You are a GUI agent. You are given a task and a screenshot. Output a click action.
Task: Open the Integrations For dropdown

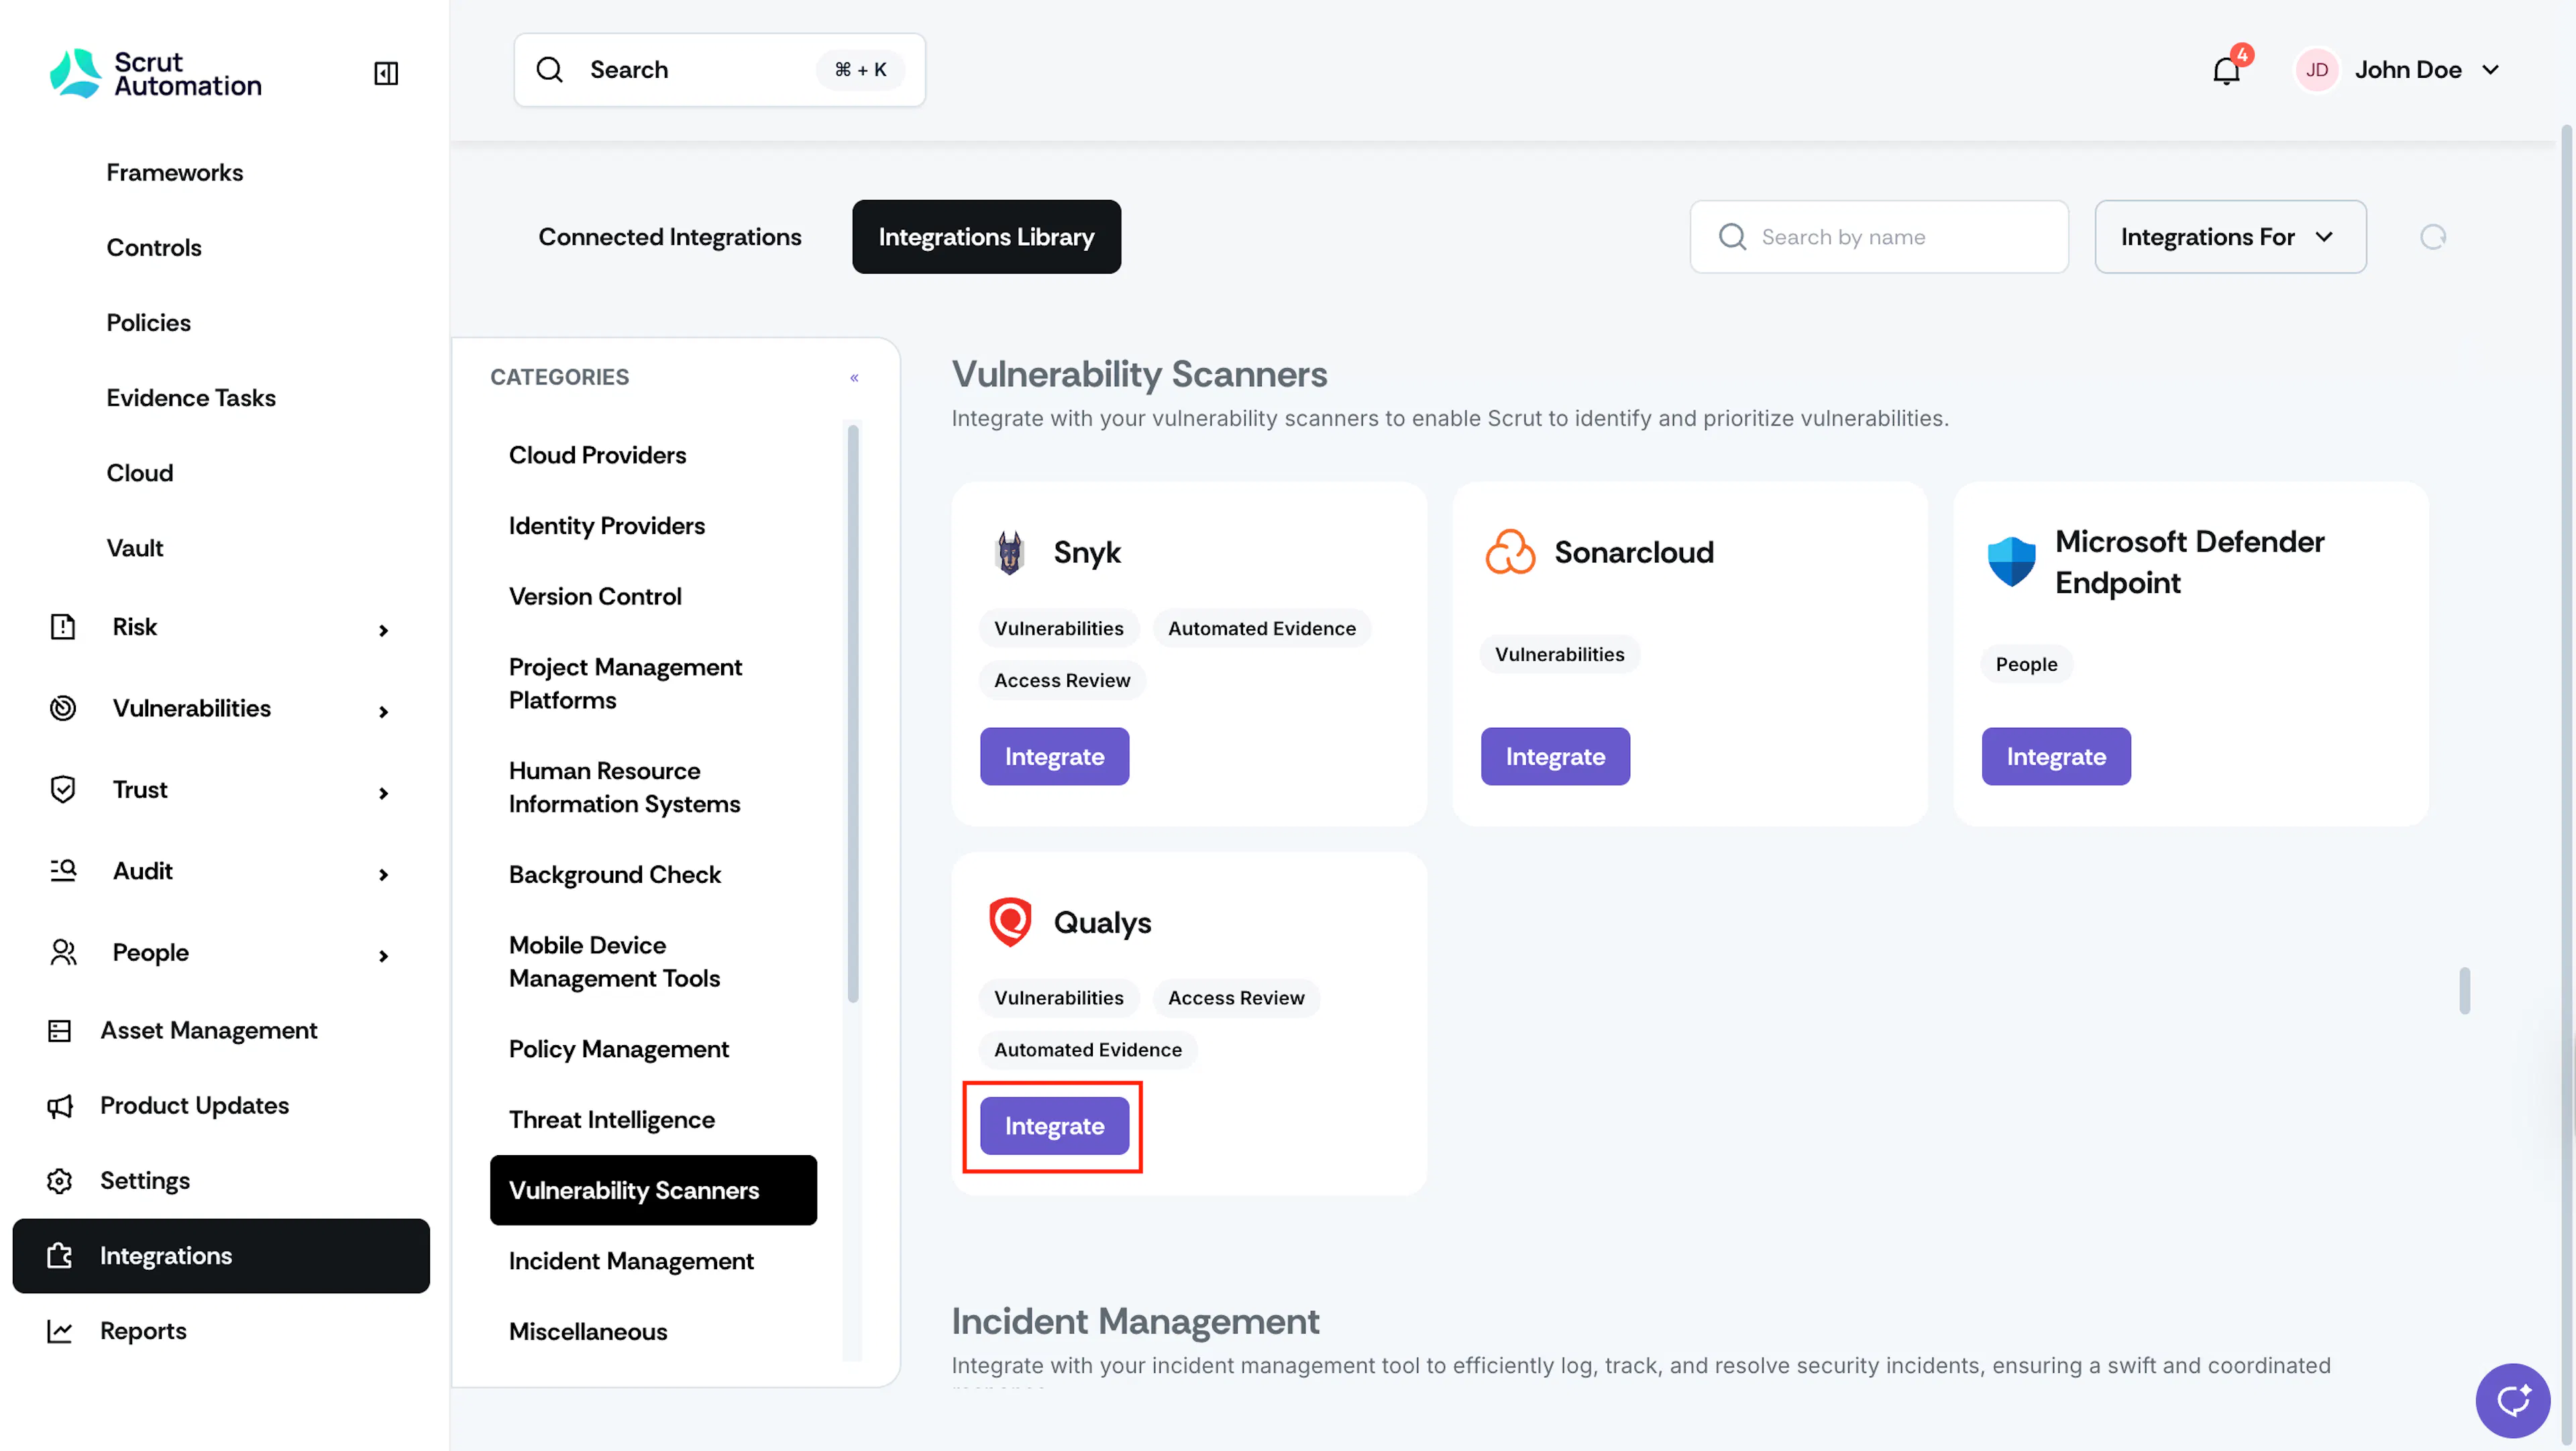[x=2230, y=237]
